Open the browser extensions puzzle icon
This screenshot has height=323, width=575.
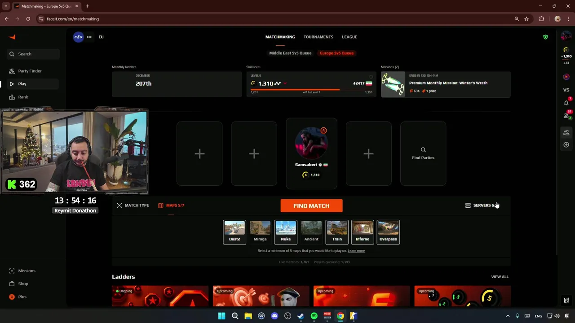point(541,19)
